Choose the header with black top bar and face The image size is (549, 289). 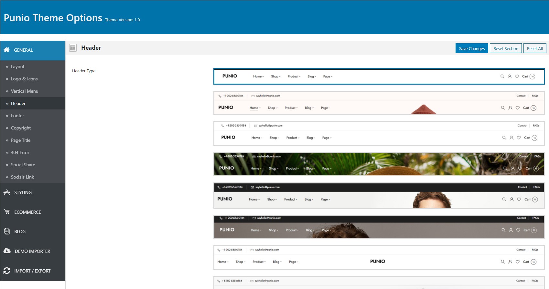pos(379,196)
